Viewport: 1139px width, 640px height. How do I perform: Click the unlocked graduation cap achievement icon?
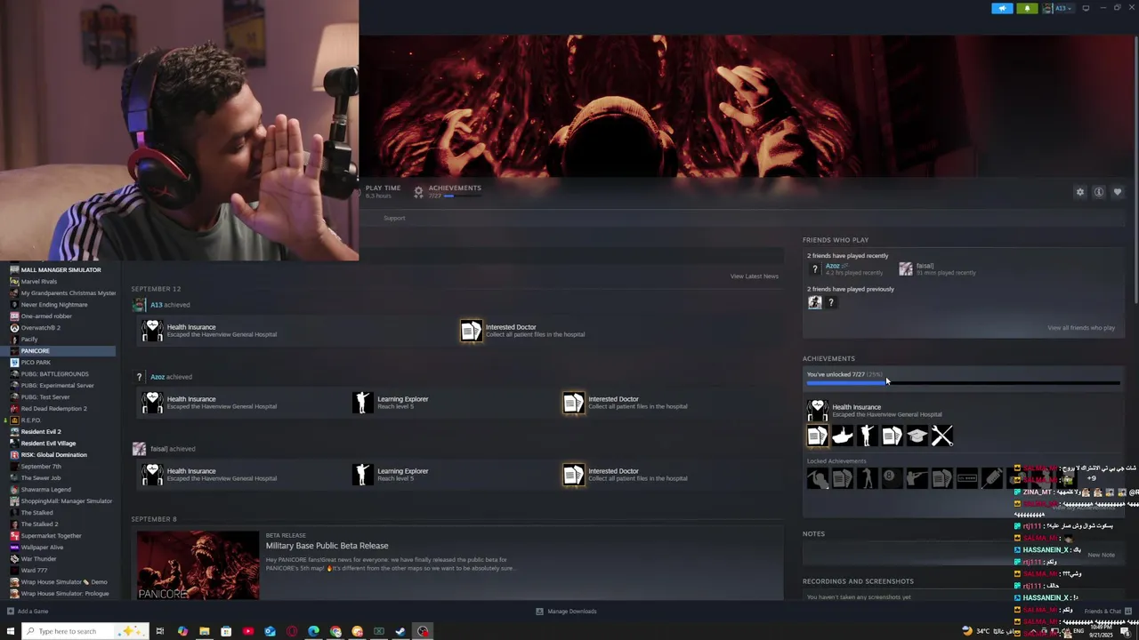point(917,436)
